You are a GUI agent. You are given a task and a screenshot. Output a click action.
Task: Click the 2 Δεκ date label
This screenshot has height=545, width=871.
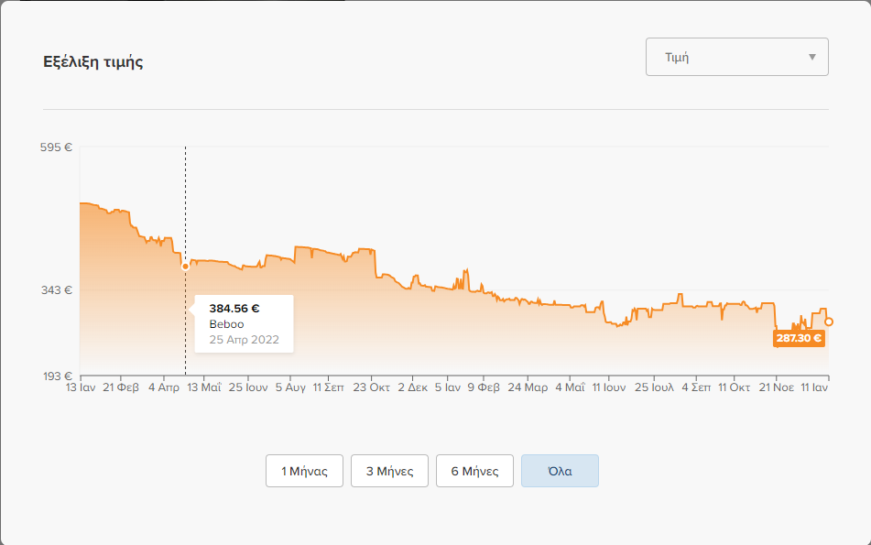413,387
